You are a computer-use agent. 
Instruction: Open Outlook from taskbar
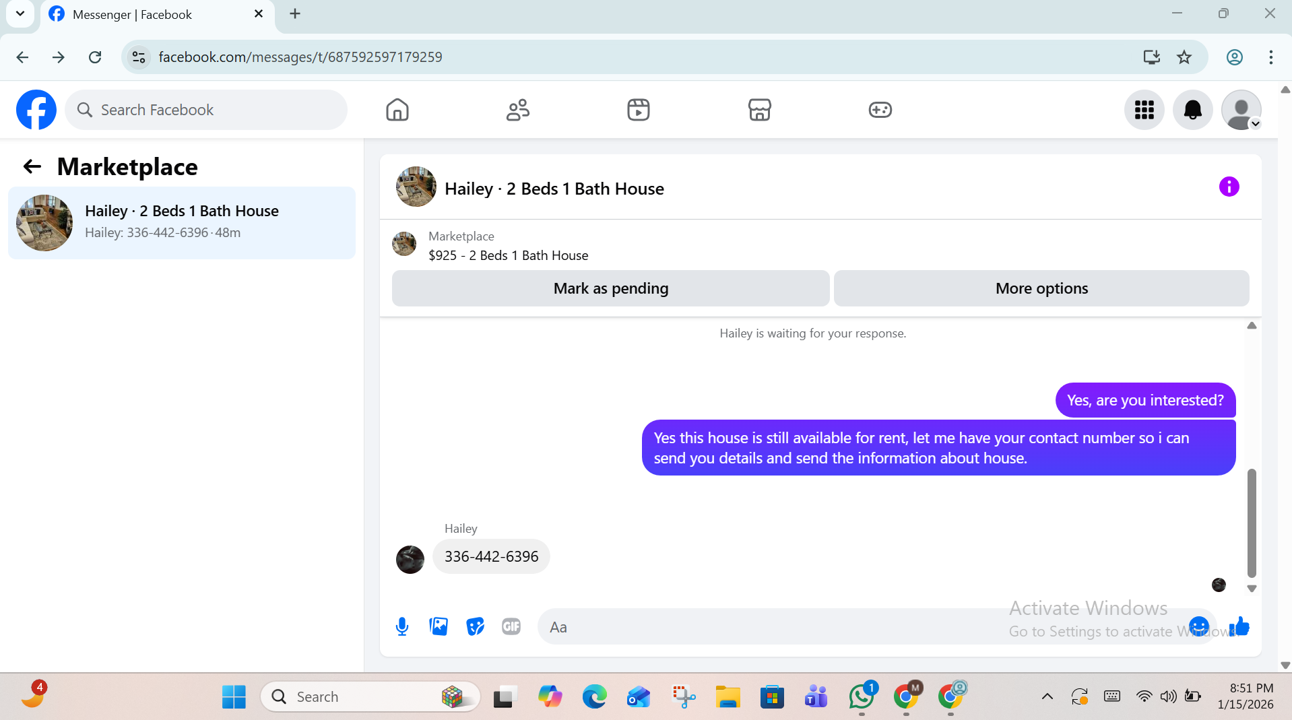point(639,697)
